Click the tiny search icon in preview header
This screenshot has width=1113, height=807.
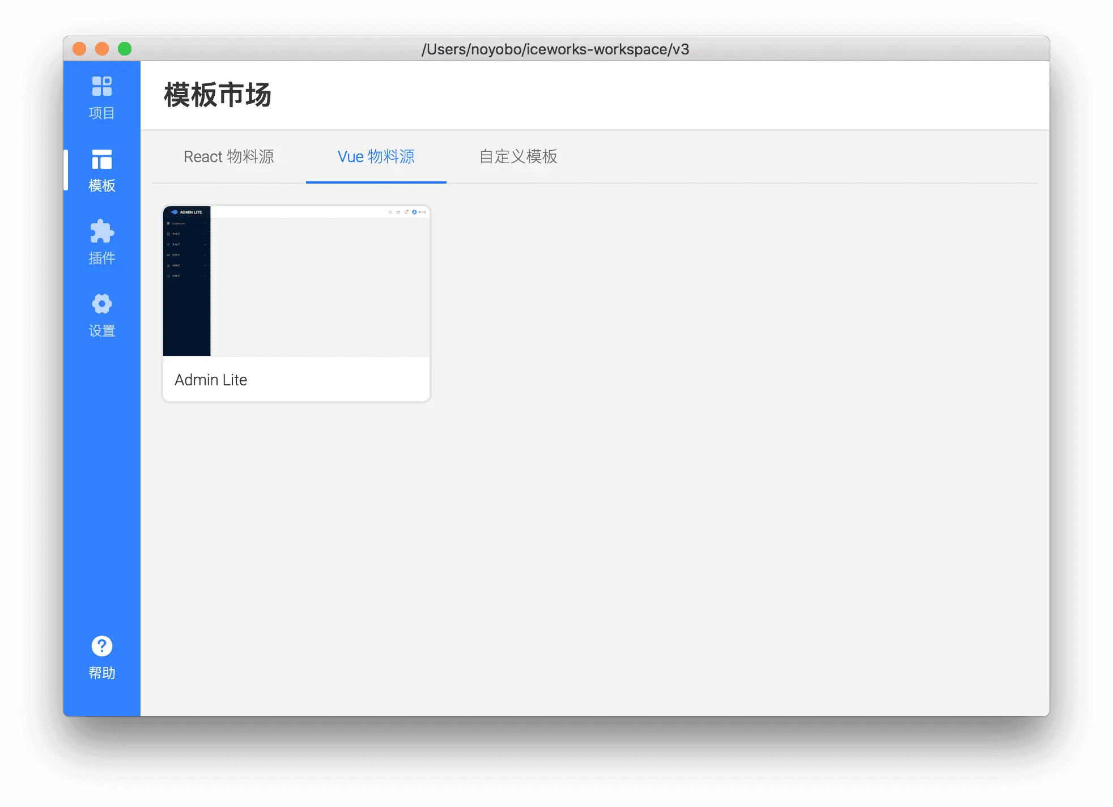[x=390, y=212]
